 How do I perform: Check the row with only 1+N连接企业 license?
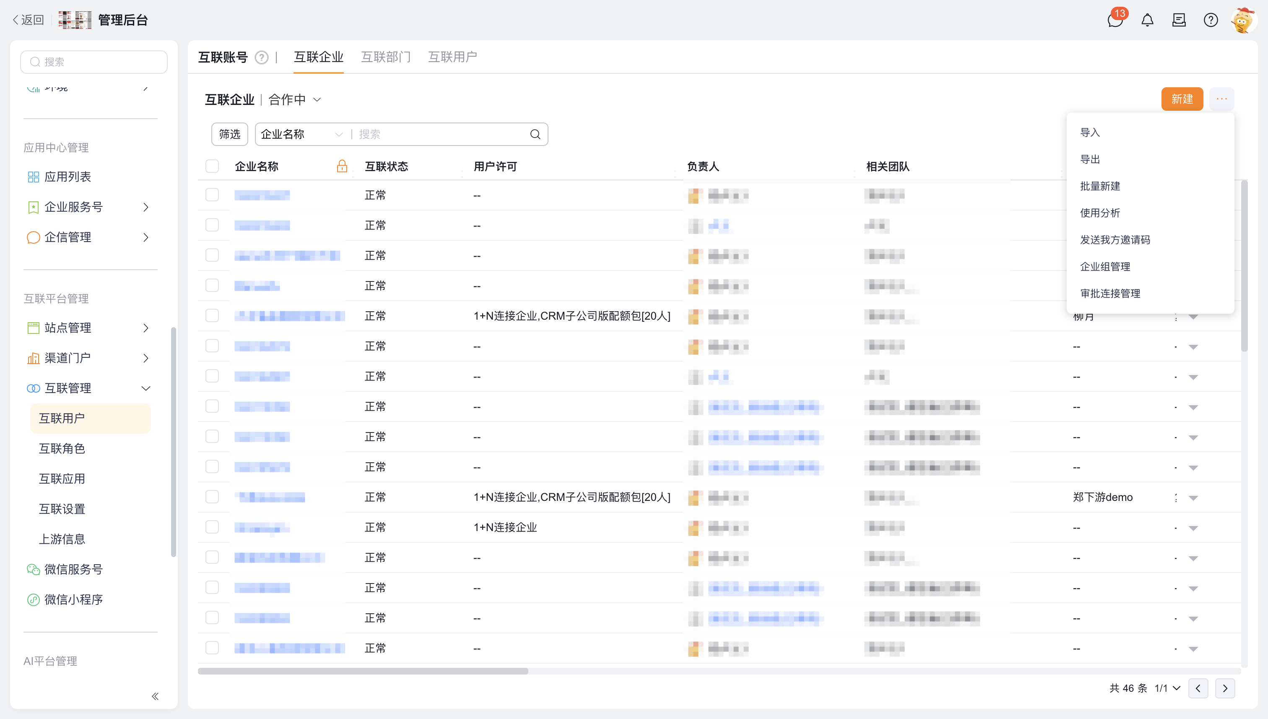click(x=212, y=527)
